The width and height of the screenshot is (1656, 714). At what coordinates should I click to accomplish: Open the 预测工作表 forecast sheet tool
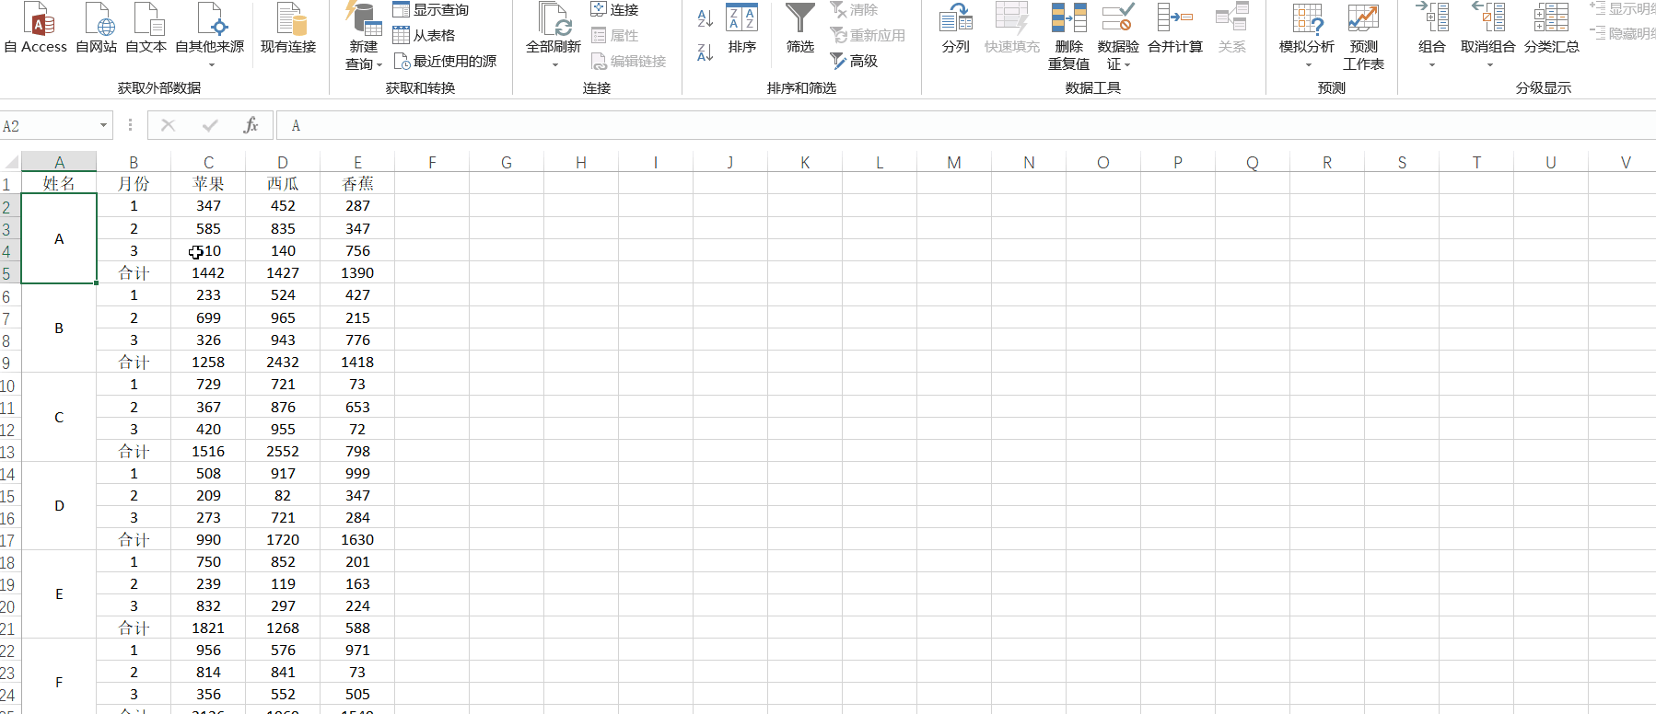1363,35
